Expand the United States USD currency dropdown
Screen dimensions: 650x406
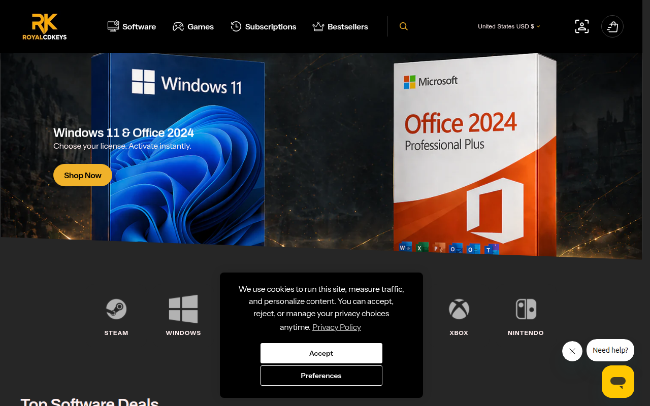click(509, 26)
